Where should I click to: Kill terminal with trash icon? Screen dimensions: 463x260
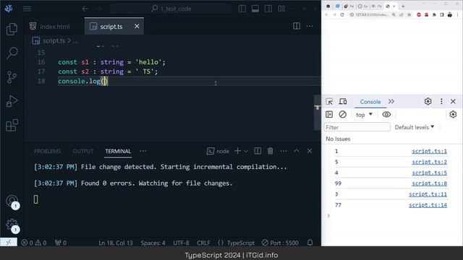point(270,151)
